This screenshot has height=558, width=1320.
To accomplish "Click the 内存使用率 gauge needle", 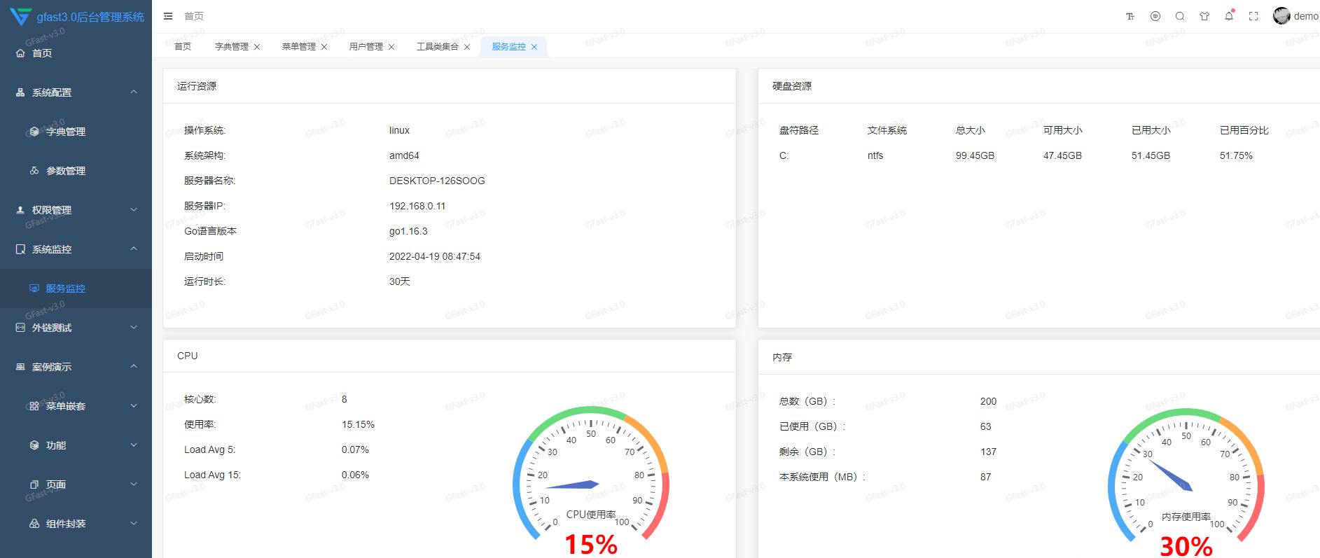I will (1169, 475).
